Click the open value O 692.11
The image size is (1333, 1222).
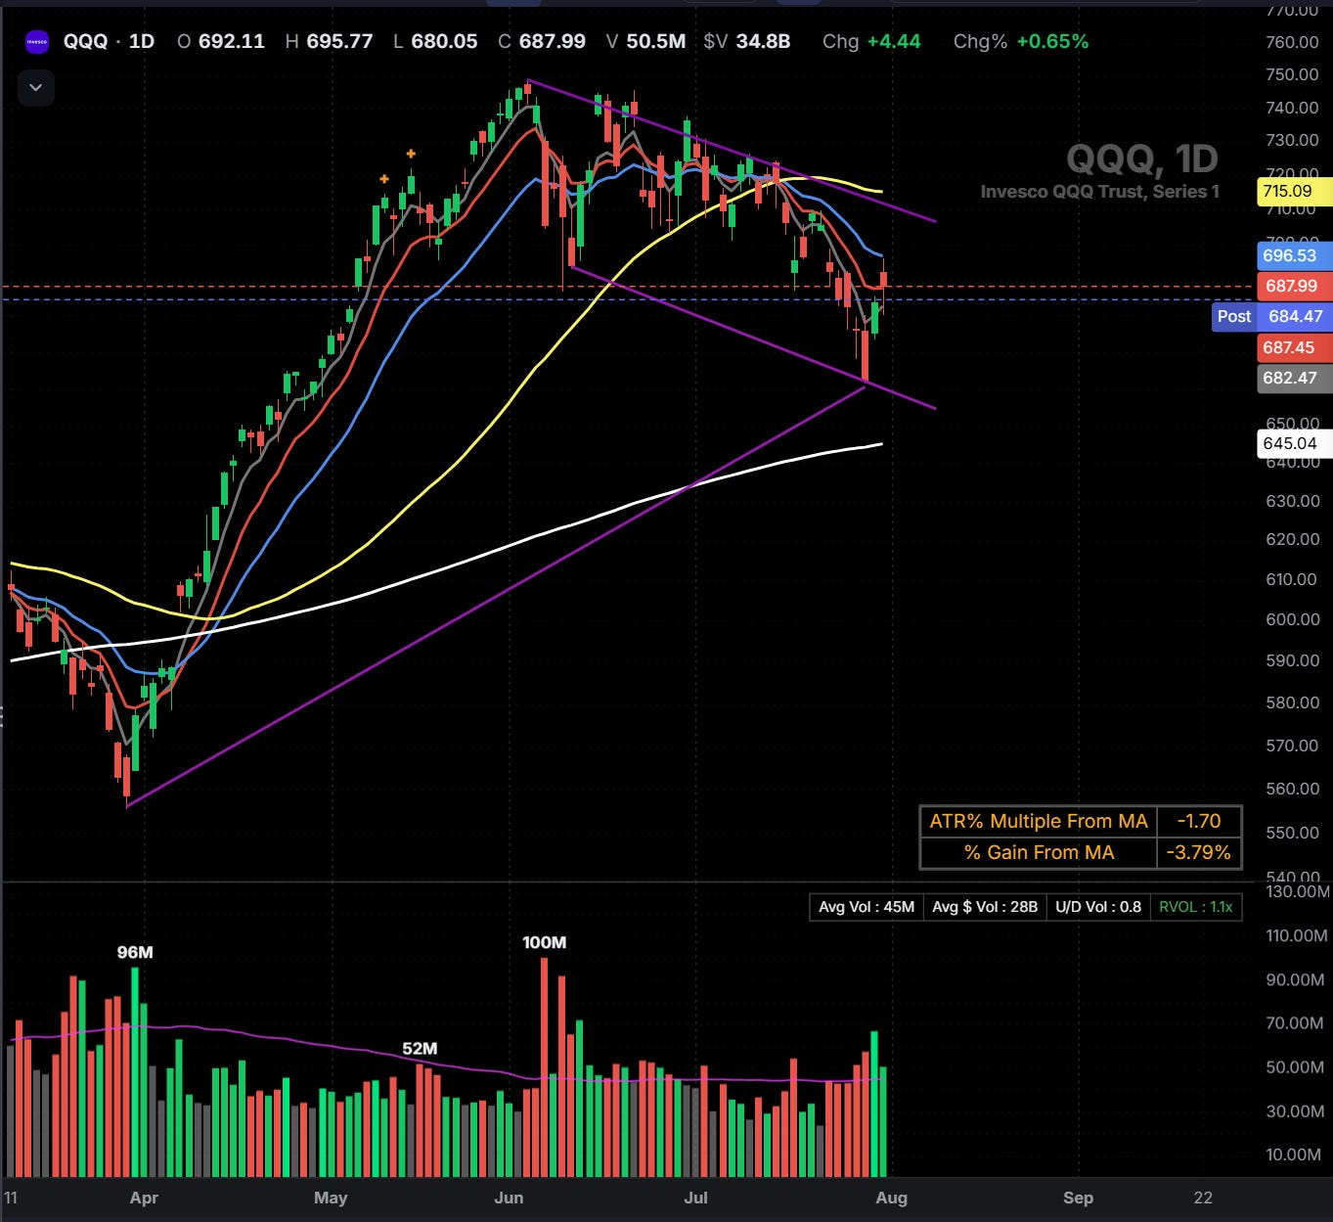(221, 42)
